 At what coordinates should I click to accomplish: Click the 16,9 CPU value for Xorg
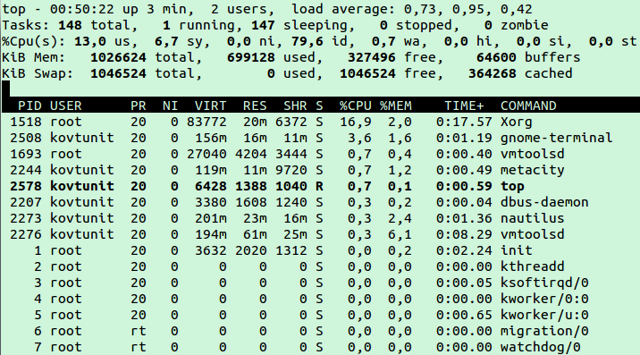coord(356,122)
